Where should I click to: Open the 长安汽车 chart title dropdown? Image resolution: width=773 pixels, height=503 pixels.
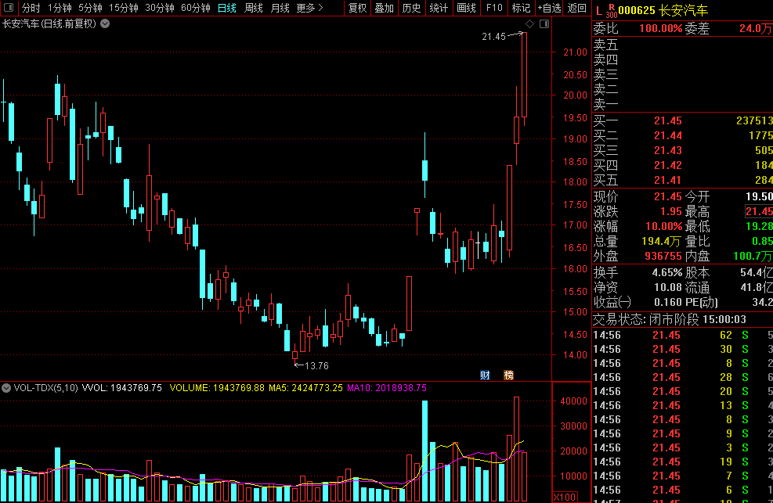[x=105, y=23]
